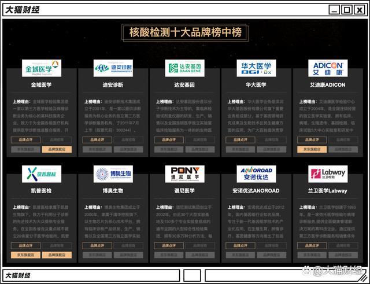Viewport: 370px width, 284px height.
Task: Click 迪安诊断 grey 品牌旗舰店 button
Action: [x=128, y=149]
